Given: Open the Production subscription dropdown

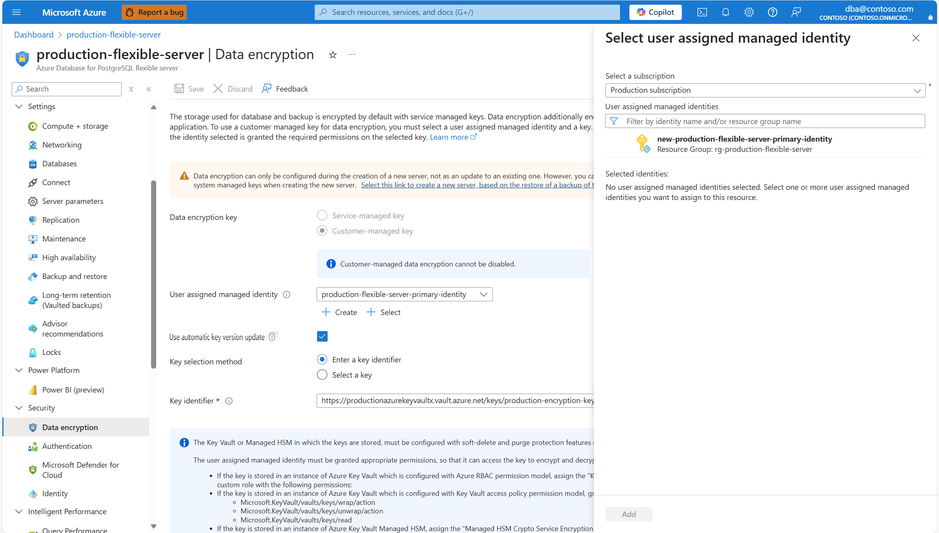Looking at the screenshot, I should click(917, 90).
